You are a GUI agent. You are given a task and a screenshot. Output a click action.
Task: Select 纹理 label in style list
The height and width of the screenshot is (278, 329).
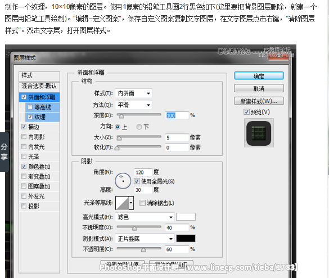coord(40,117)
